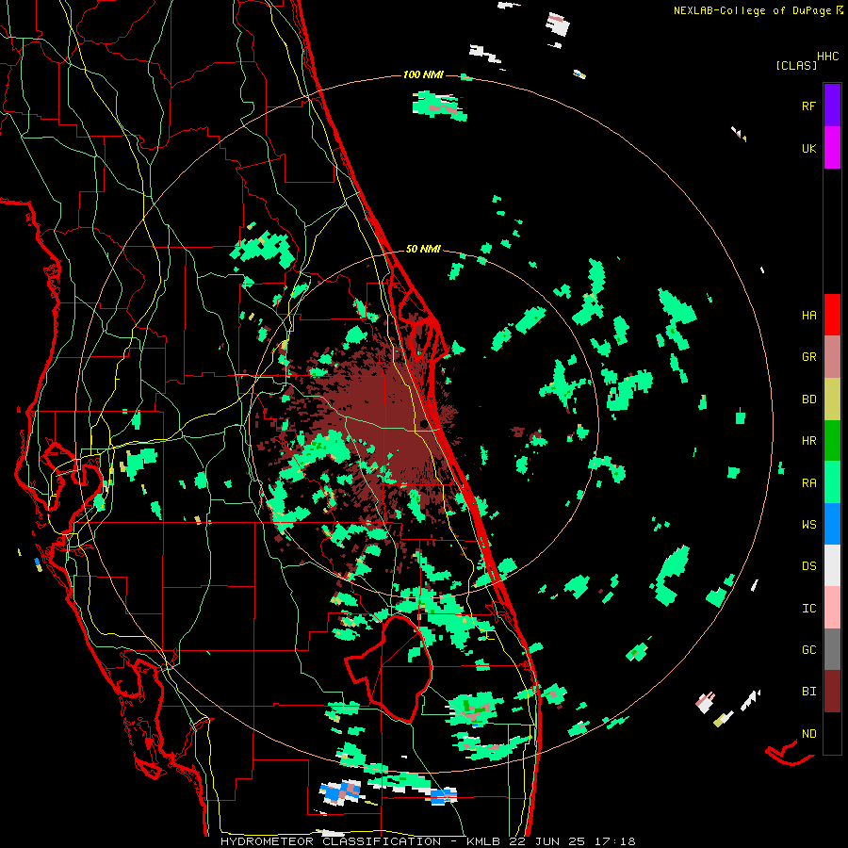Click the 'HR' legend label

pyautogui.click(x=808, y=441)
